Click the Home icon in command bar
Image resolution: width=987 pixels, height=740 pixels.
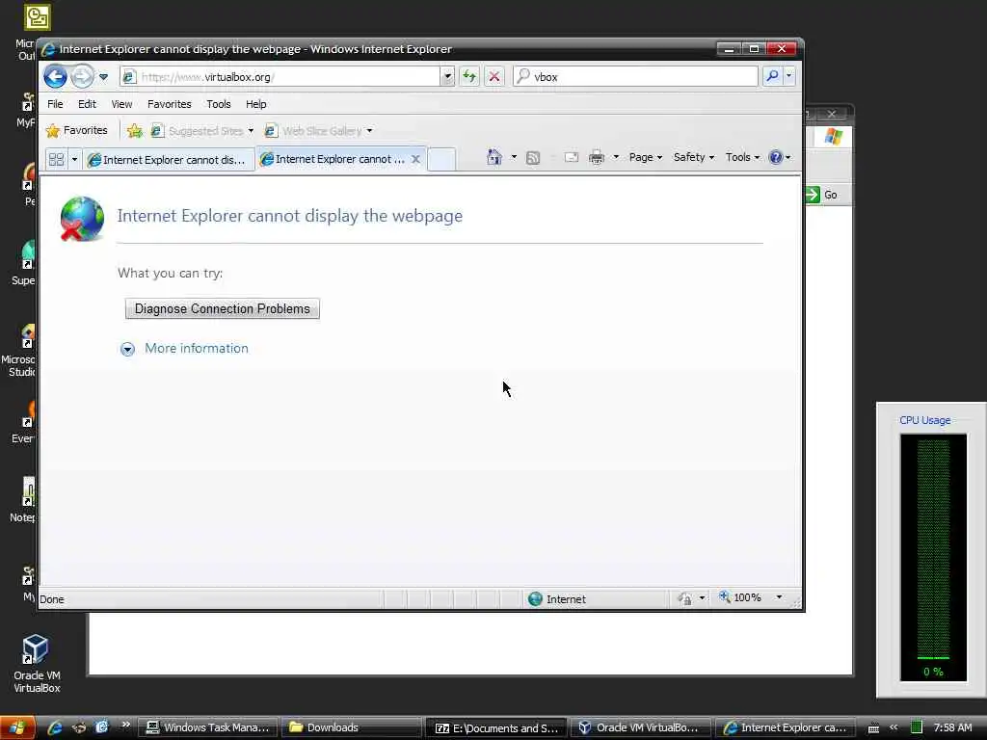click(x=494, y=157)
